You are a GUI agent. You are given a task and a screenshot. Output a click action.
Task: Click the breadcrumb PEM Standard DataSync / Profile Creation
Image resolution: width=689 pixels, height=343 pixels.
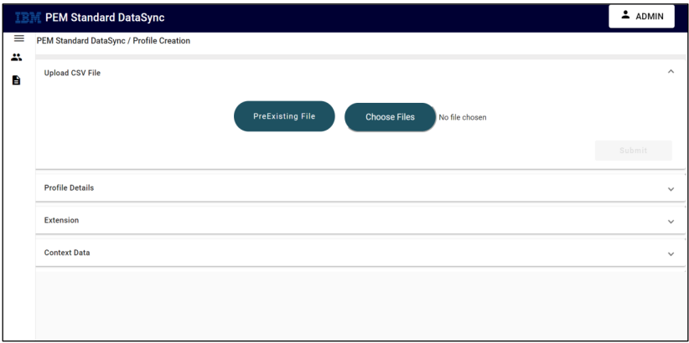tap(113, 41)
